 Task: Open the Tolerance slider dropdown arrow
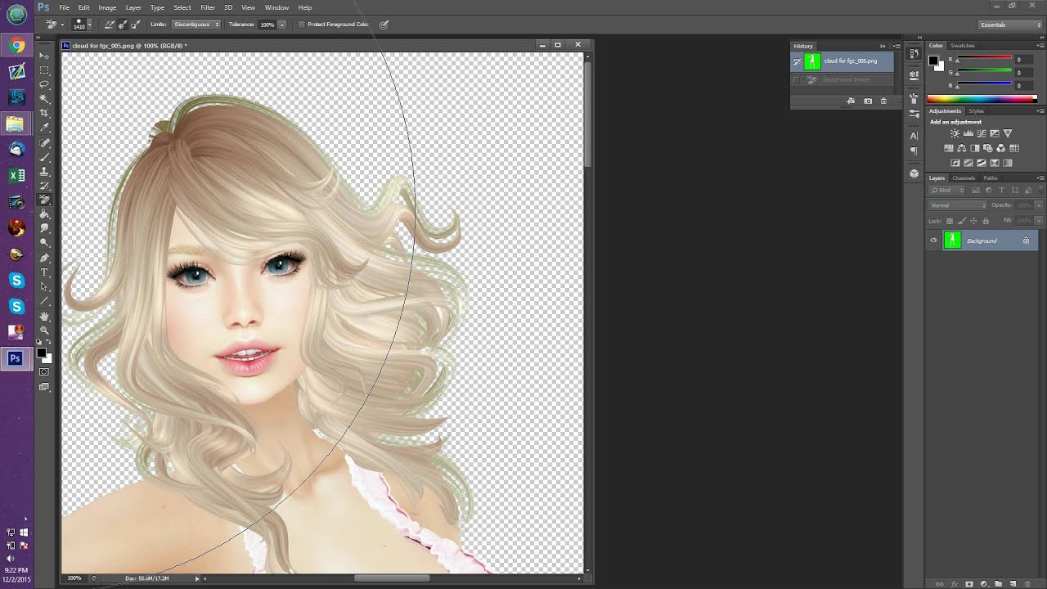click(282, 25)
